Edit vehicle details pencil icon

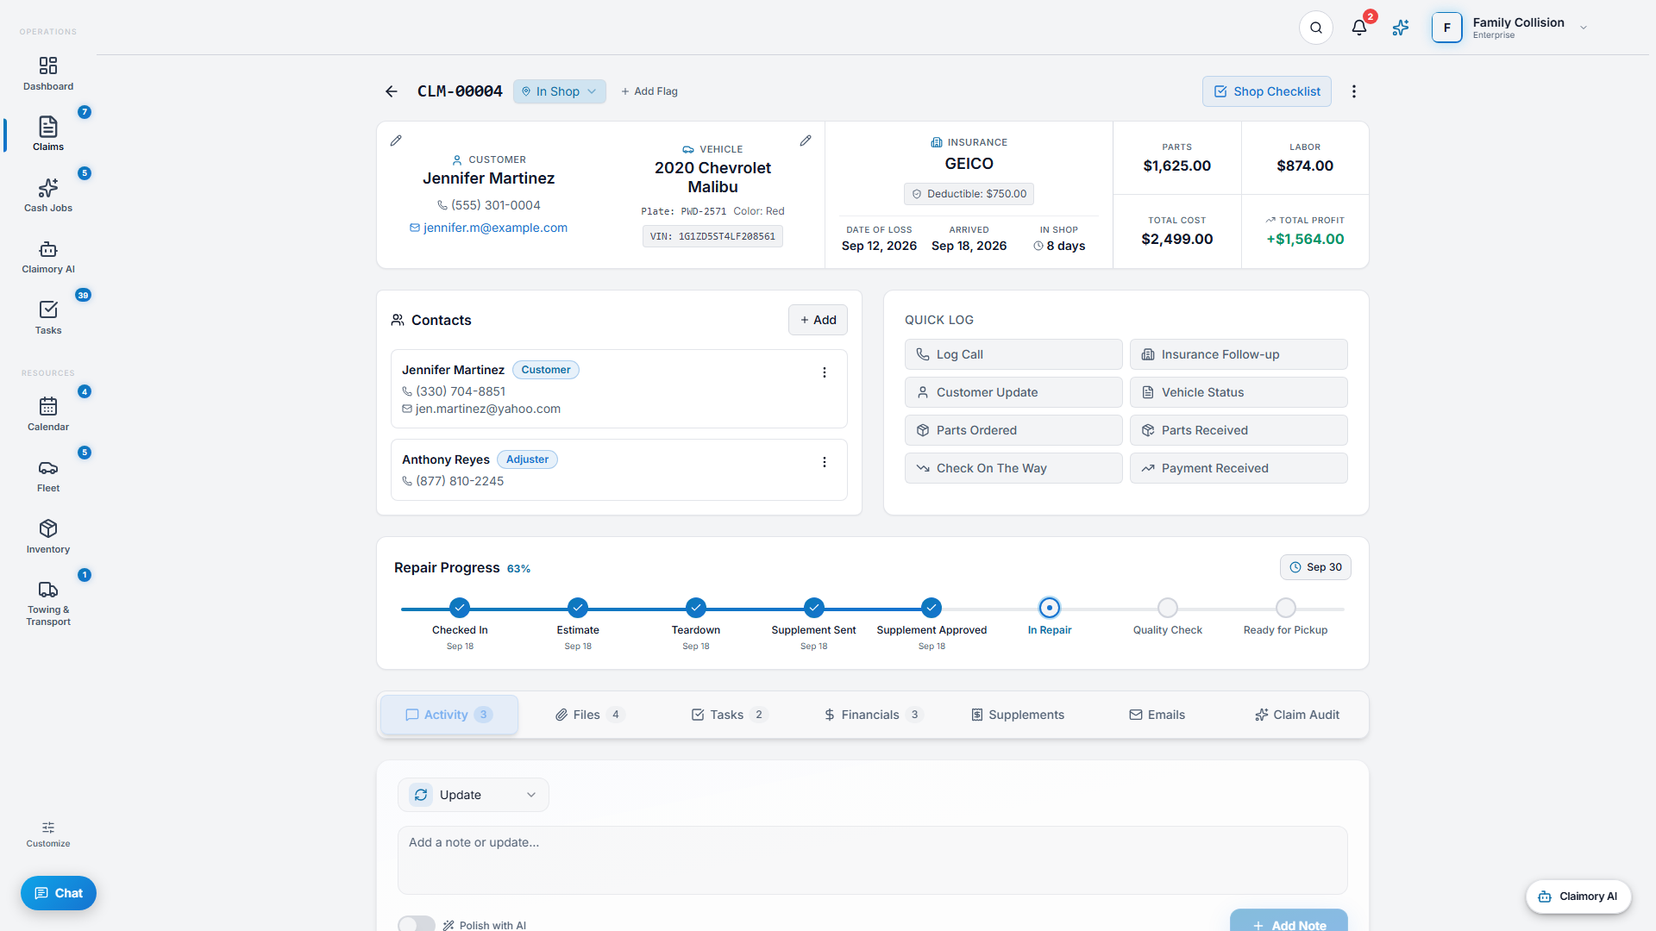[806, 141]
